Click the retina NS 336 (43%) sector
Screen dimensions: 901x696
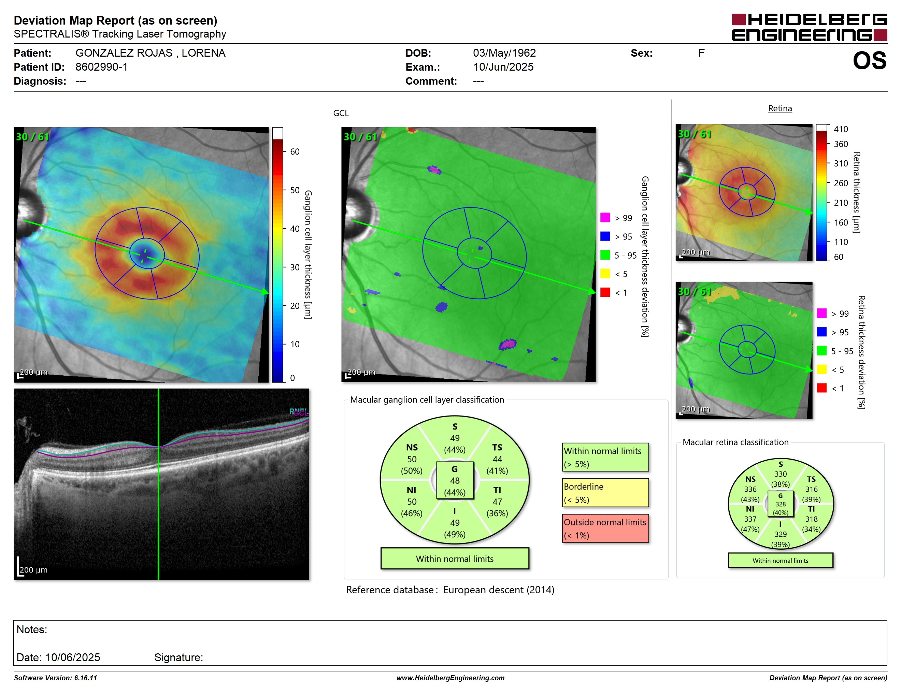click(750, 489)
